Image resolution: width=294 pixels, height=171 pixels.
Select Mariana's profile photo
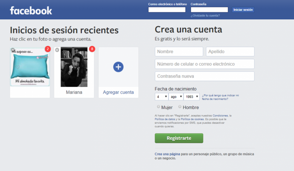coord(74,67)
